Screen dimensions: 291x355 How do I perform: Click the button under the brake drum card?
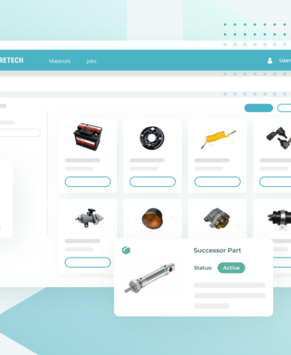coord(152,182)
